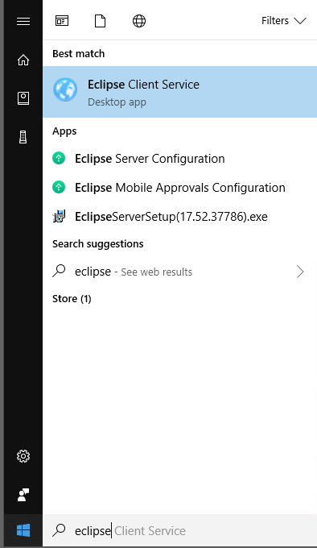Open the Notebook icon in the sidebar
This screenshot has height=548, width=317.
tap(23, 98)
